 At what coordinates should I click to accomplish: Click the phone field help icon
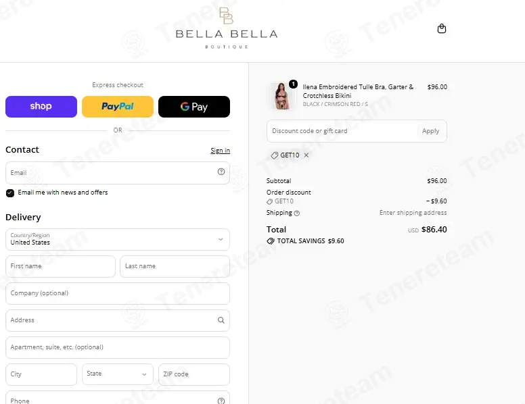click(221, 401)
